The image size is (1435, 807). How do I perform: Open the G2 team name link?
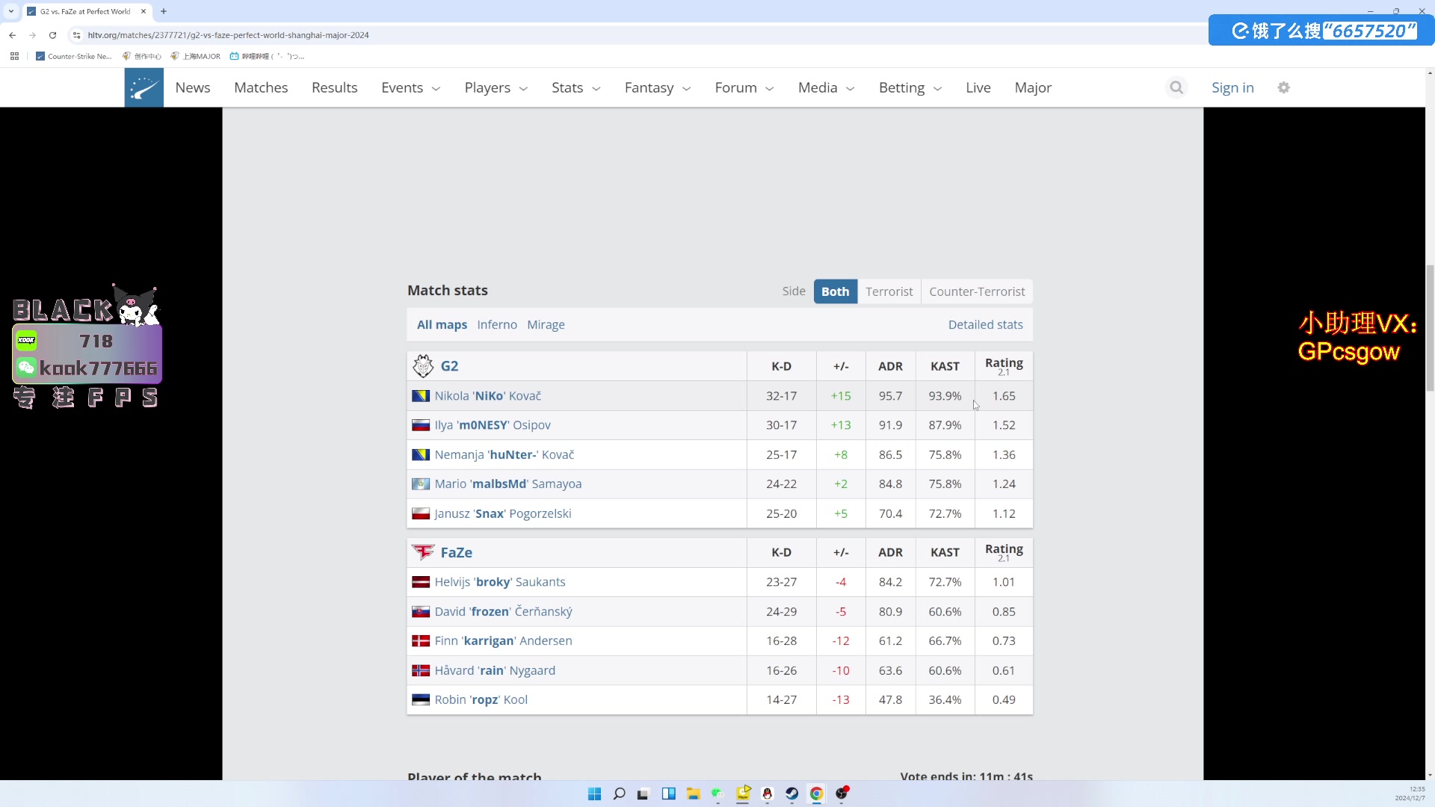(449, 366)
